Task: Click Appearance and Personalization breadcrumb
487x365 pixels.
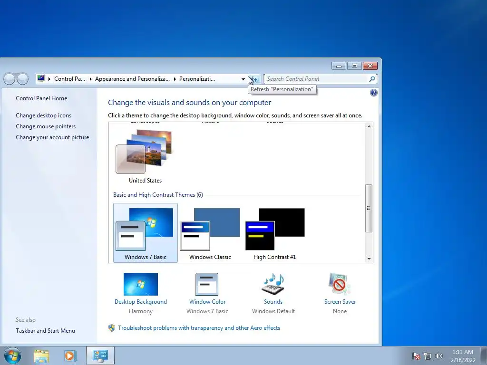Action: [132, 79]
